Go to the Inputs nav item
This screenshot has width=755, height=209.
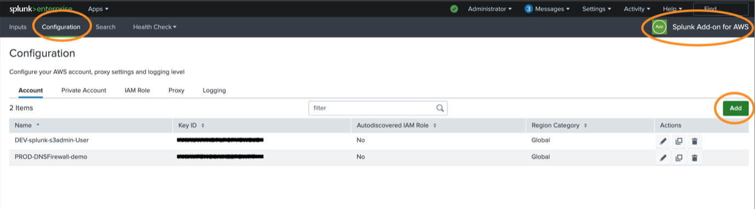pyautogui.click(x=18, y=27)
